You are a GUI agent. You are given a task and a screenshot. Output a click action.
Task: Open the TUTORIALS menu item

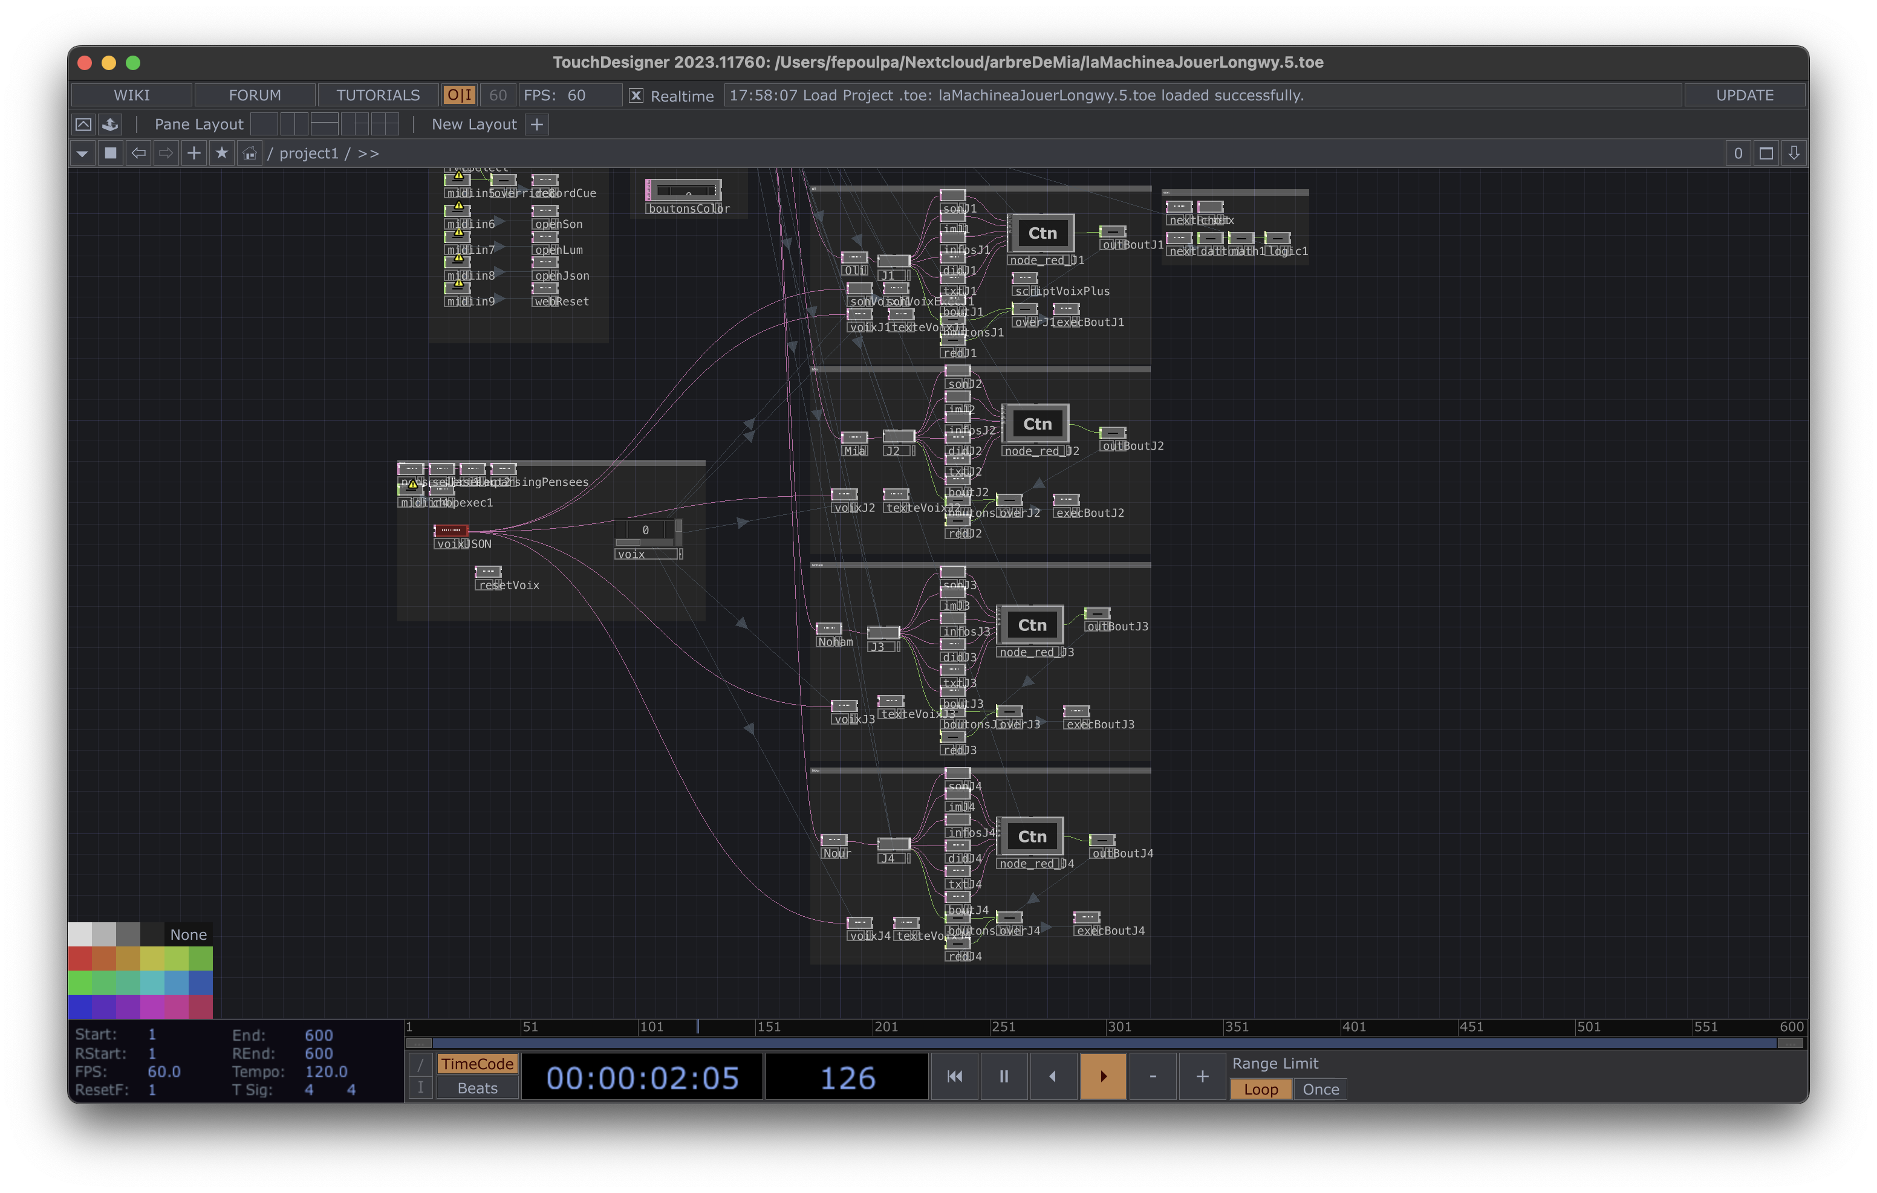pyautogui.click(x=378, y=95)
